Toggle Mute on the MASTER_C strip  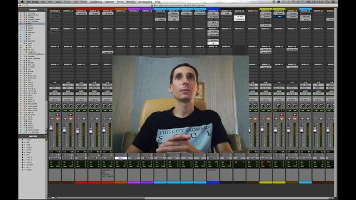click(x=71, y=119)
